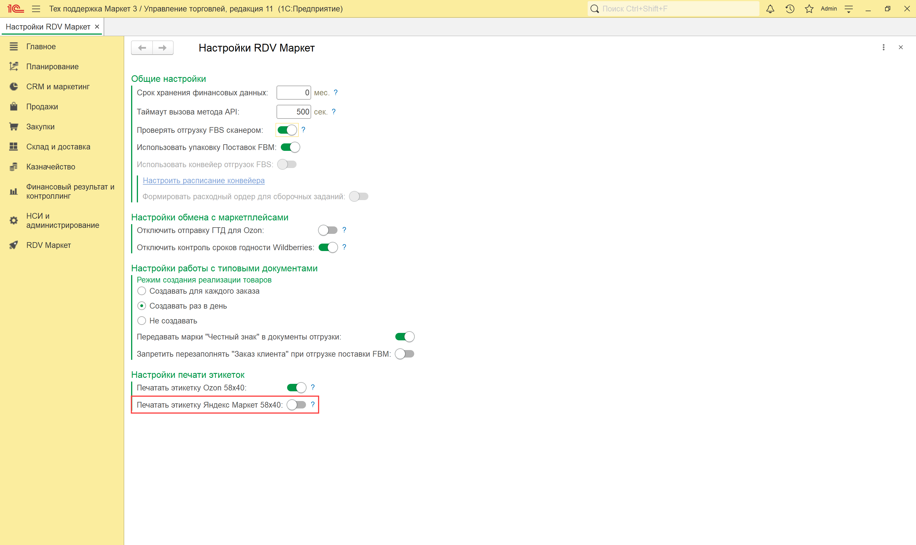Image resolution: width=916 pixels, height=545 pixels.
Task: Open the three-dot More menu
Action: (x=883, y=48)
